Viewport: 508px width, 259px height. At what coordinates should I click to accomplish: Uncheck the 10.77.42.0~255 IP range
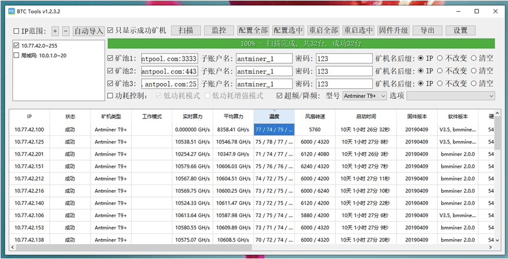(16, 46)
